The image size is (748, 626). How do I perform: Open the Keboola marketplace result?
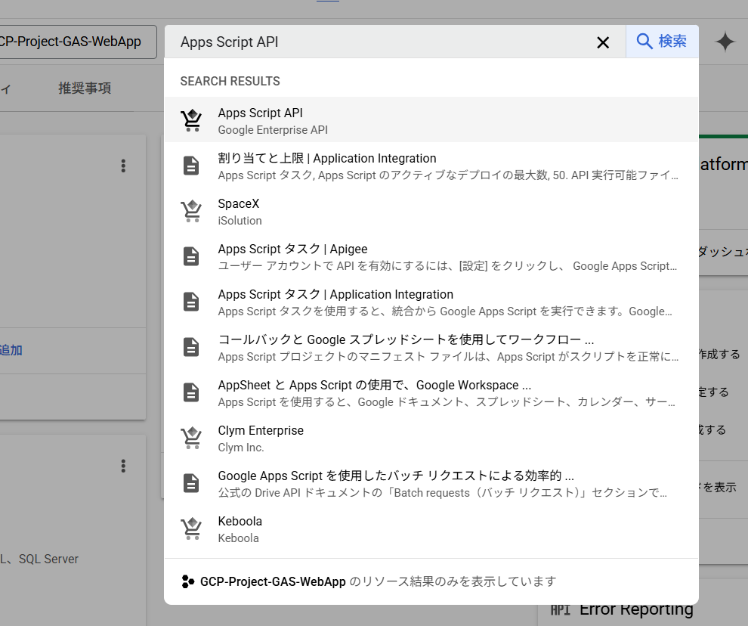[x=431, y=528]
